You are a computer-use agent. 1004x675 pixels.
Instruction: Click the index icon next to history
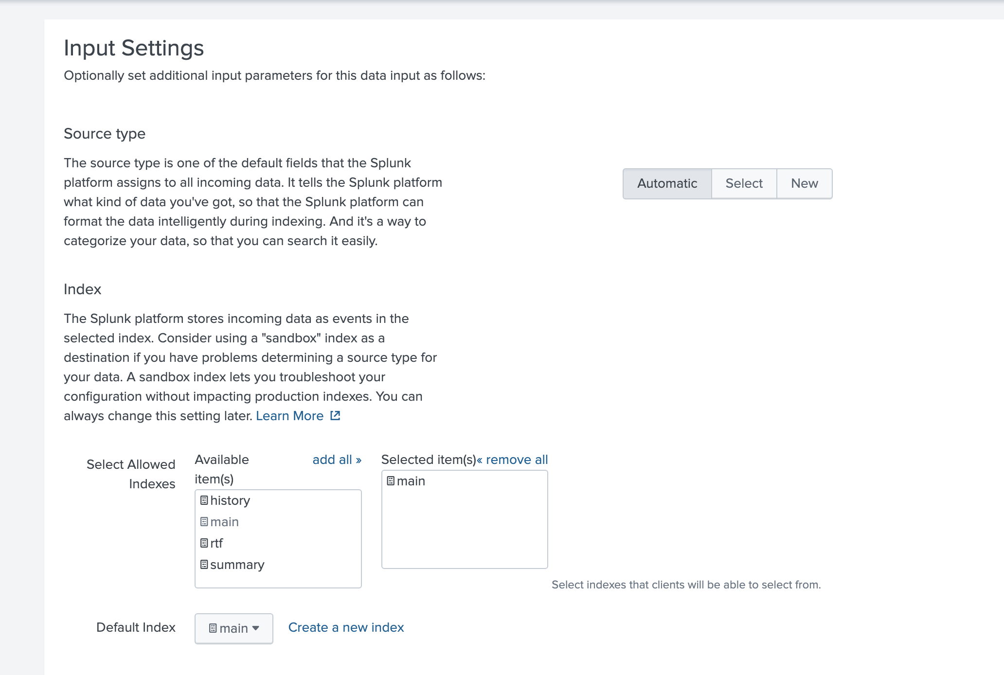pos(204,500)
